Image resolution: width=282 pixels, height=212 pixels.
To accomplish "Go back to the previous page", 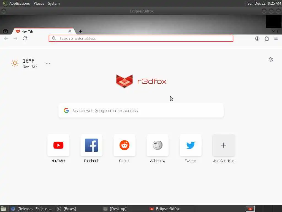I will tap(6, 38).
